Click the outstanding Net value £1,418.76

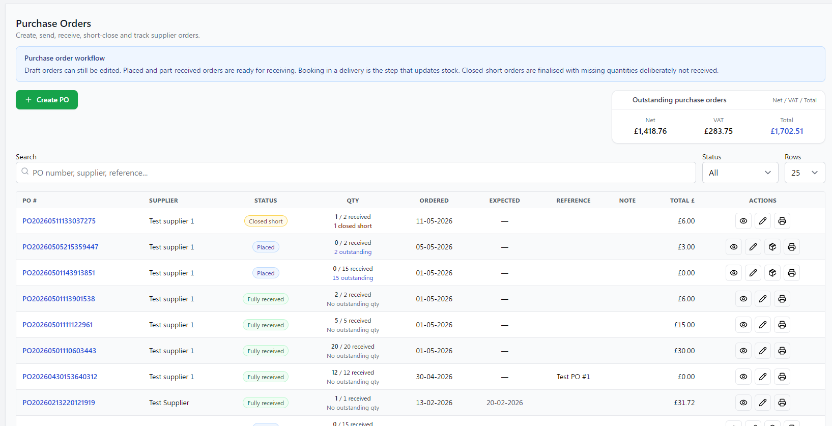[650, 131]
